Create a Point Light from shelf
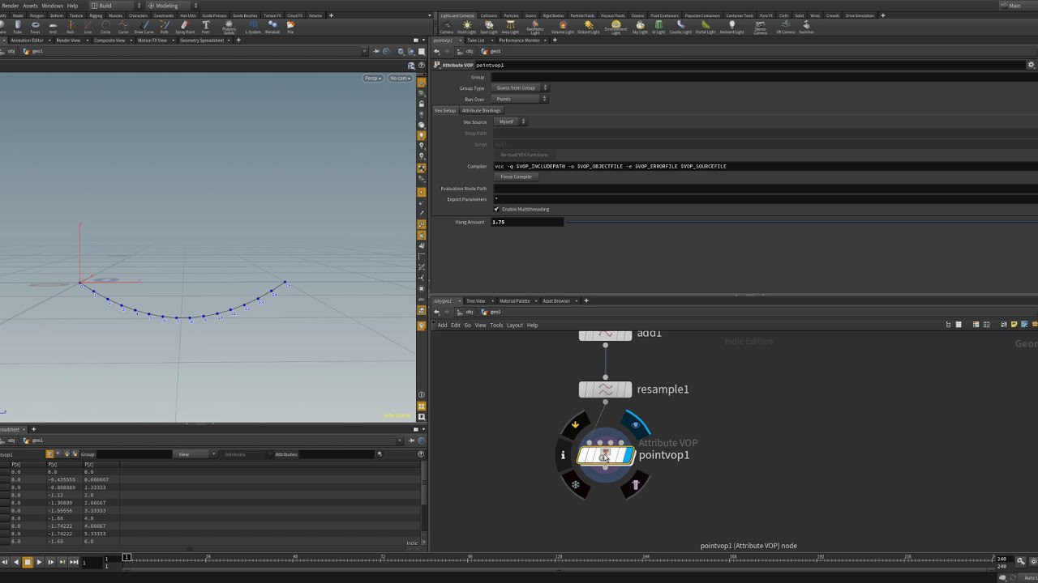Image resolution: width=1038 pixels, height=583 pixels. [x=466, y=27]
